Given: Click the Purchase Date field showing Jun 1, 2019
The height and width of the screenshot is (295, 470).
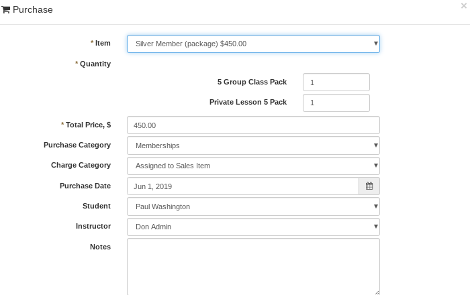Looking at the screenshot, I should click(242, 186).
